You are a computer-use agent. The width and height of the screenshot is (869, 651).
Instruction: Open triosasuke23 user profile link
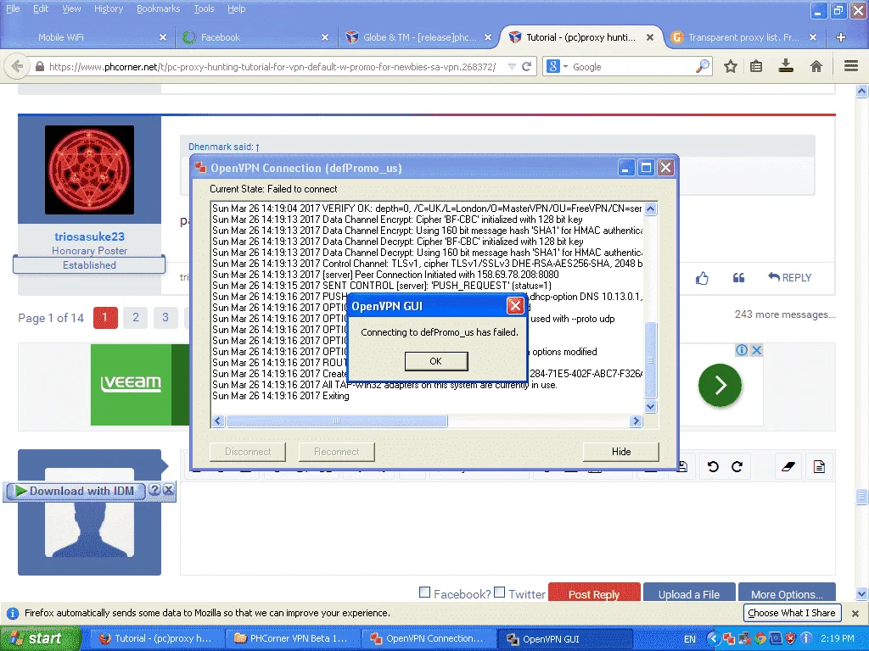(x=89, y=236)
